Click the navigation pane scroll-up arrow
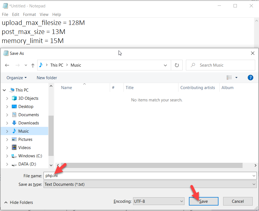 [x=51, y=86]
